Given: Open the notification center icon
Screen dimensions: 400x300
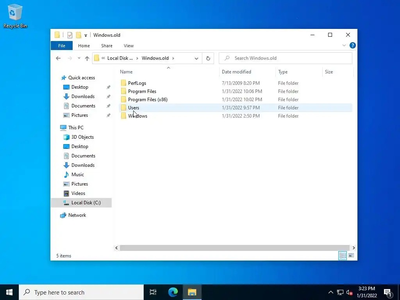Looking at the screenshot, I should point(387,292).
